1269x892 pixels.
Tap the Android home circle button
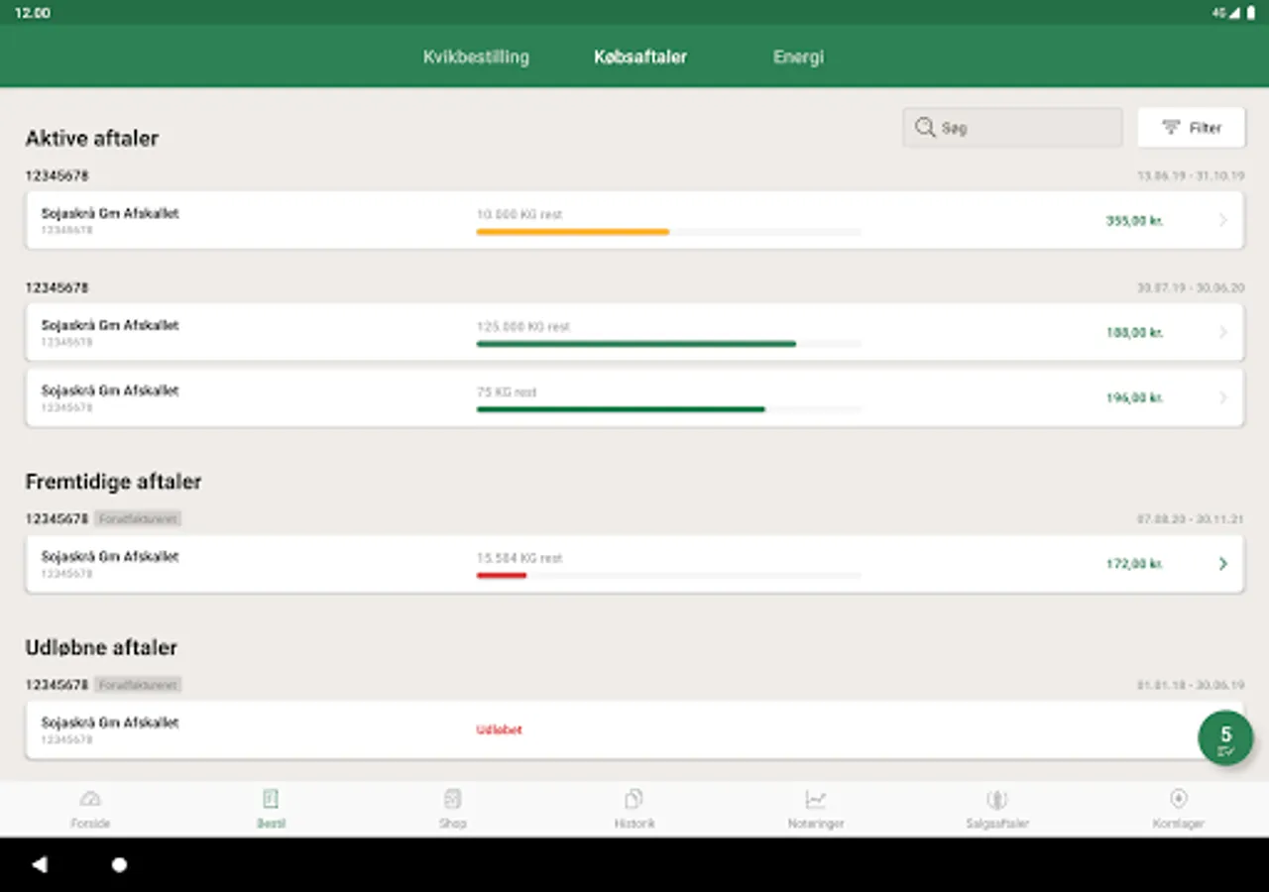click(x=119, y=864)
